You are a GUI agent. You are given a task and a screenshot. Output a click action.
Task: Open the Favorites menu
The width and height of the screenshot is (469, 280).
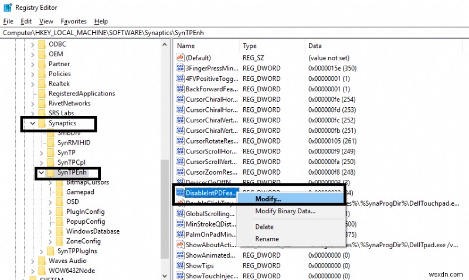click(74, 21)
